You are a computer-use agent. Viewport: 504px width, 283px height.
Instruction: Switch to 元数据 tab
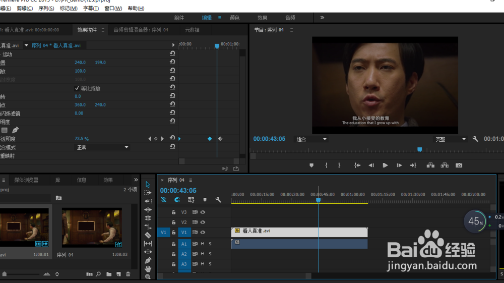point(192,30)
